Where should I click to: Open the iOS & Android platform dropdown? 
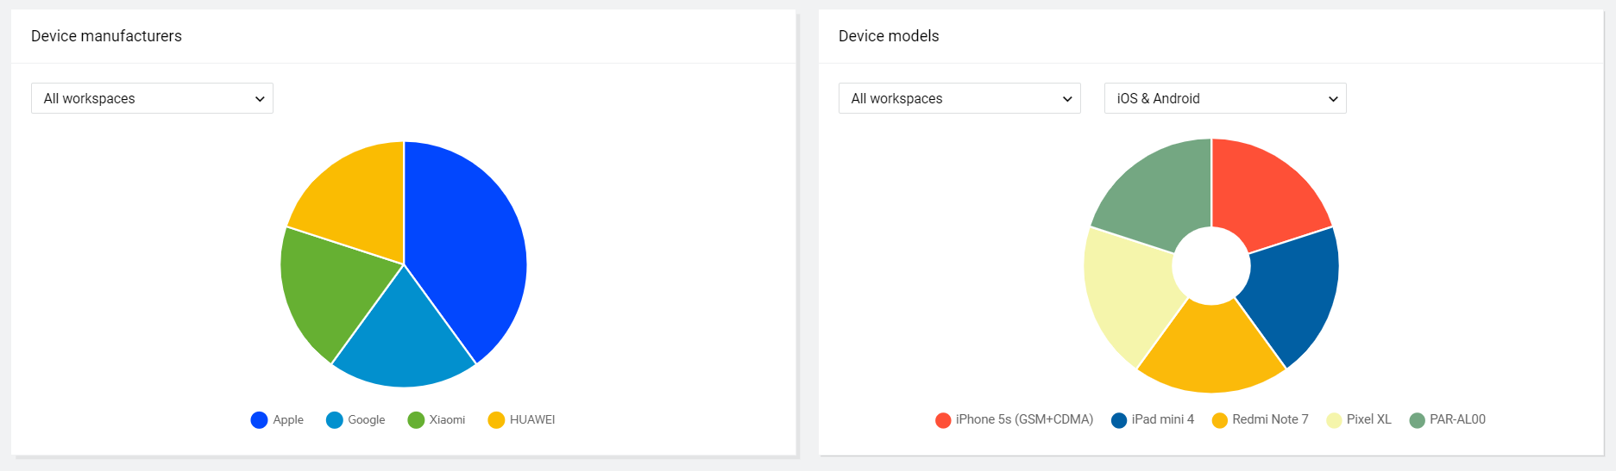tap(1224, 98)
